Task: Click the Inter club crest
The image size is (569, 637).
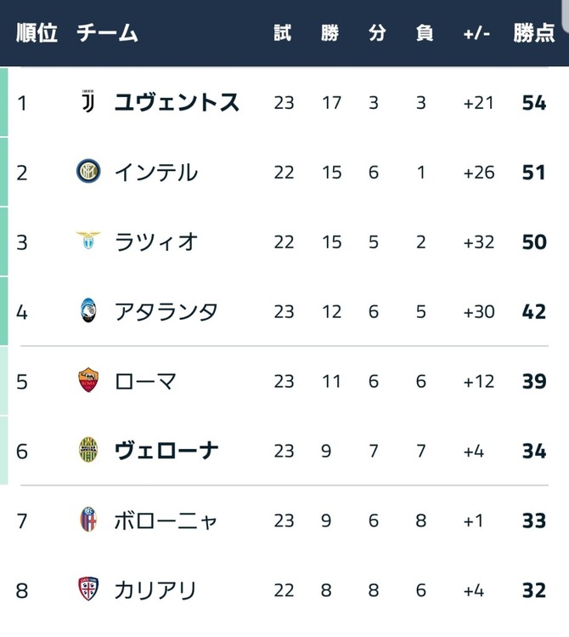Action: tap(88, 171)
